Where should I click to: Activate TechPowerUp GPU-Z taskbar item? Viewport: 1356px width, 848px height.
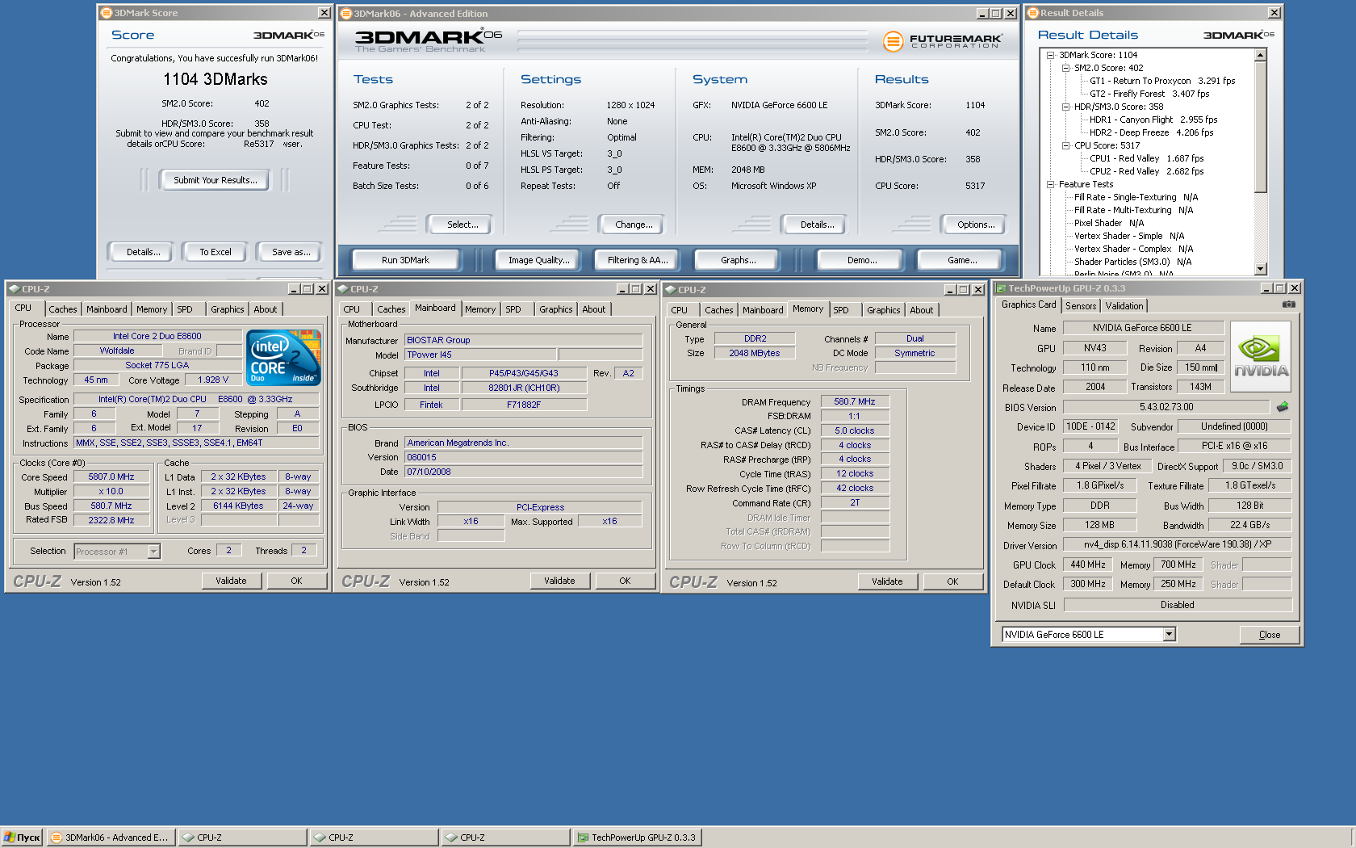(636, 838)
